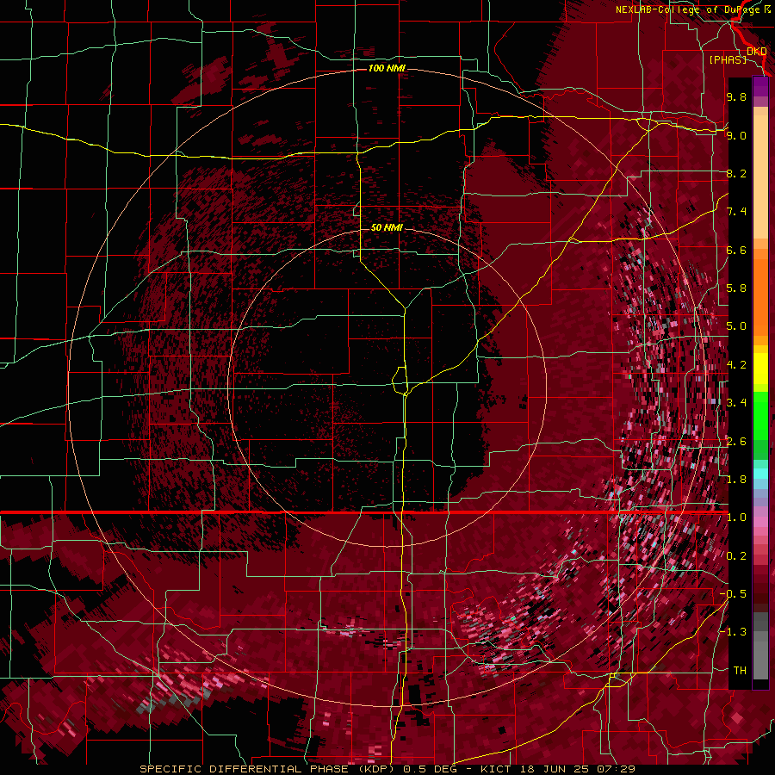Click the TH threshold label on scale
Image resolution: width=775 pixels, height=775 pixels.
point(740,671)
